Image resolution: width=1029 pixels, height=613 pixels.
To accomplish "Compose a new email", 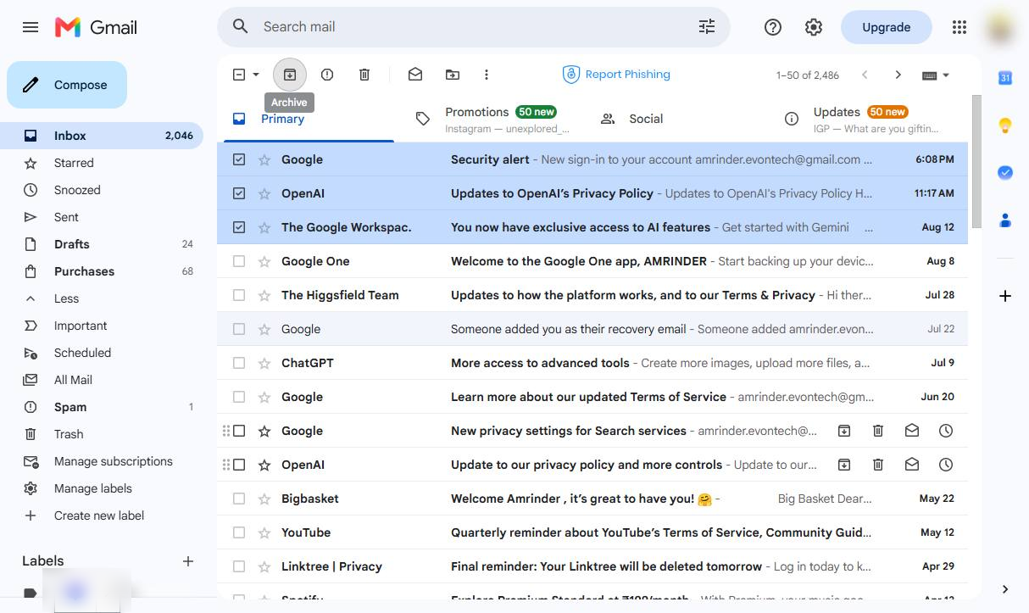I will coord(67,85).
